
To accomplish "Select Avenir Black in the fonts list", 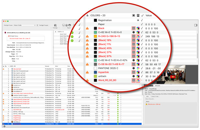I will (x=63, y=38).
